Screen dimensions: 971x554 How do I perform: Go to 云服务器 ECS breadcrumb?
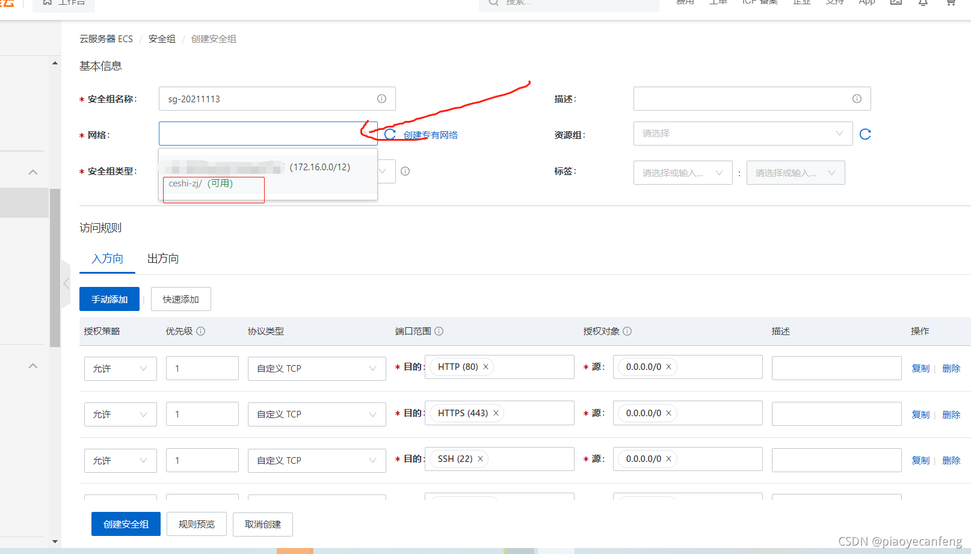pos(106,39)
